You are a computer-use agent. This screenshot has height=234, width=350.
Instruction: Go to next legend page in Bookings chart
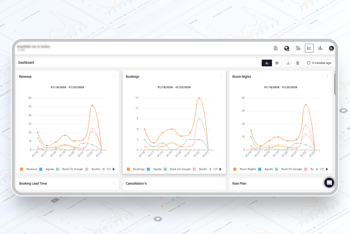(221, 169)
